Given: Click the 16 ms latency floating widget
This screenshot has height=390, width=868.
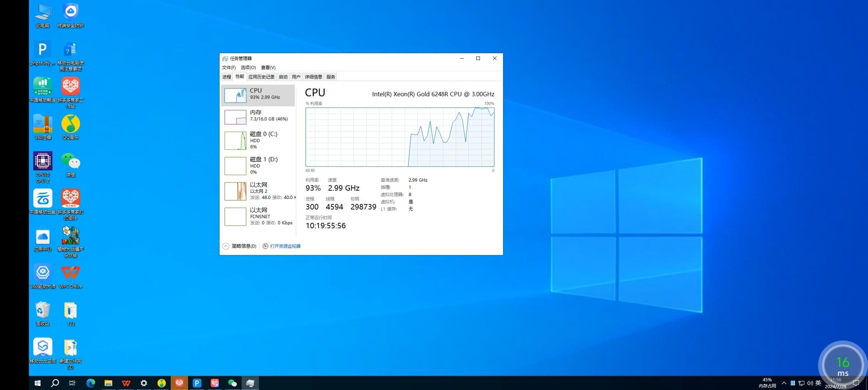Looking at the screenshot, I should tap(843, 365).
